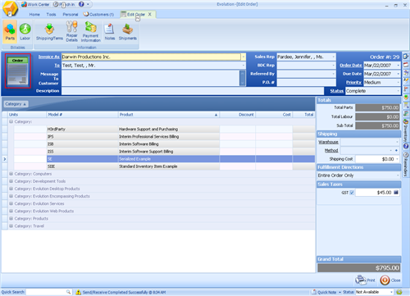This screenshot has width=410, height=296.
Task: Expand Category: Computers group
Action: 11,174
